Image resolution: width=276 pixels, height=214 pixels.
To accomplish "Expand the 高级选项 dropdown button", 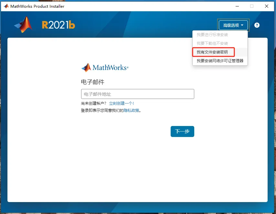I will 233,25.
